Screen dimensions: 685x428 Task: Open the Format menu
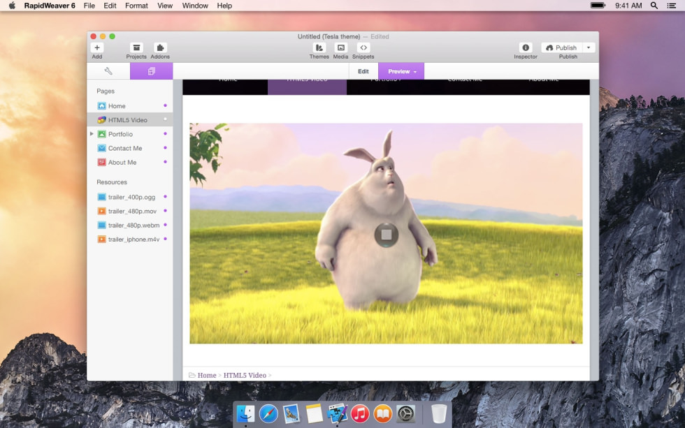136,6
